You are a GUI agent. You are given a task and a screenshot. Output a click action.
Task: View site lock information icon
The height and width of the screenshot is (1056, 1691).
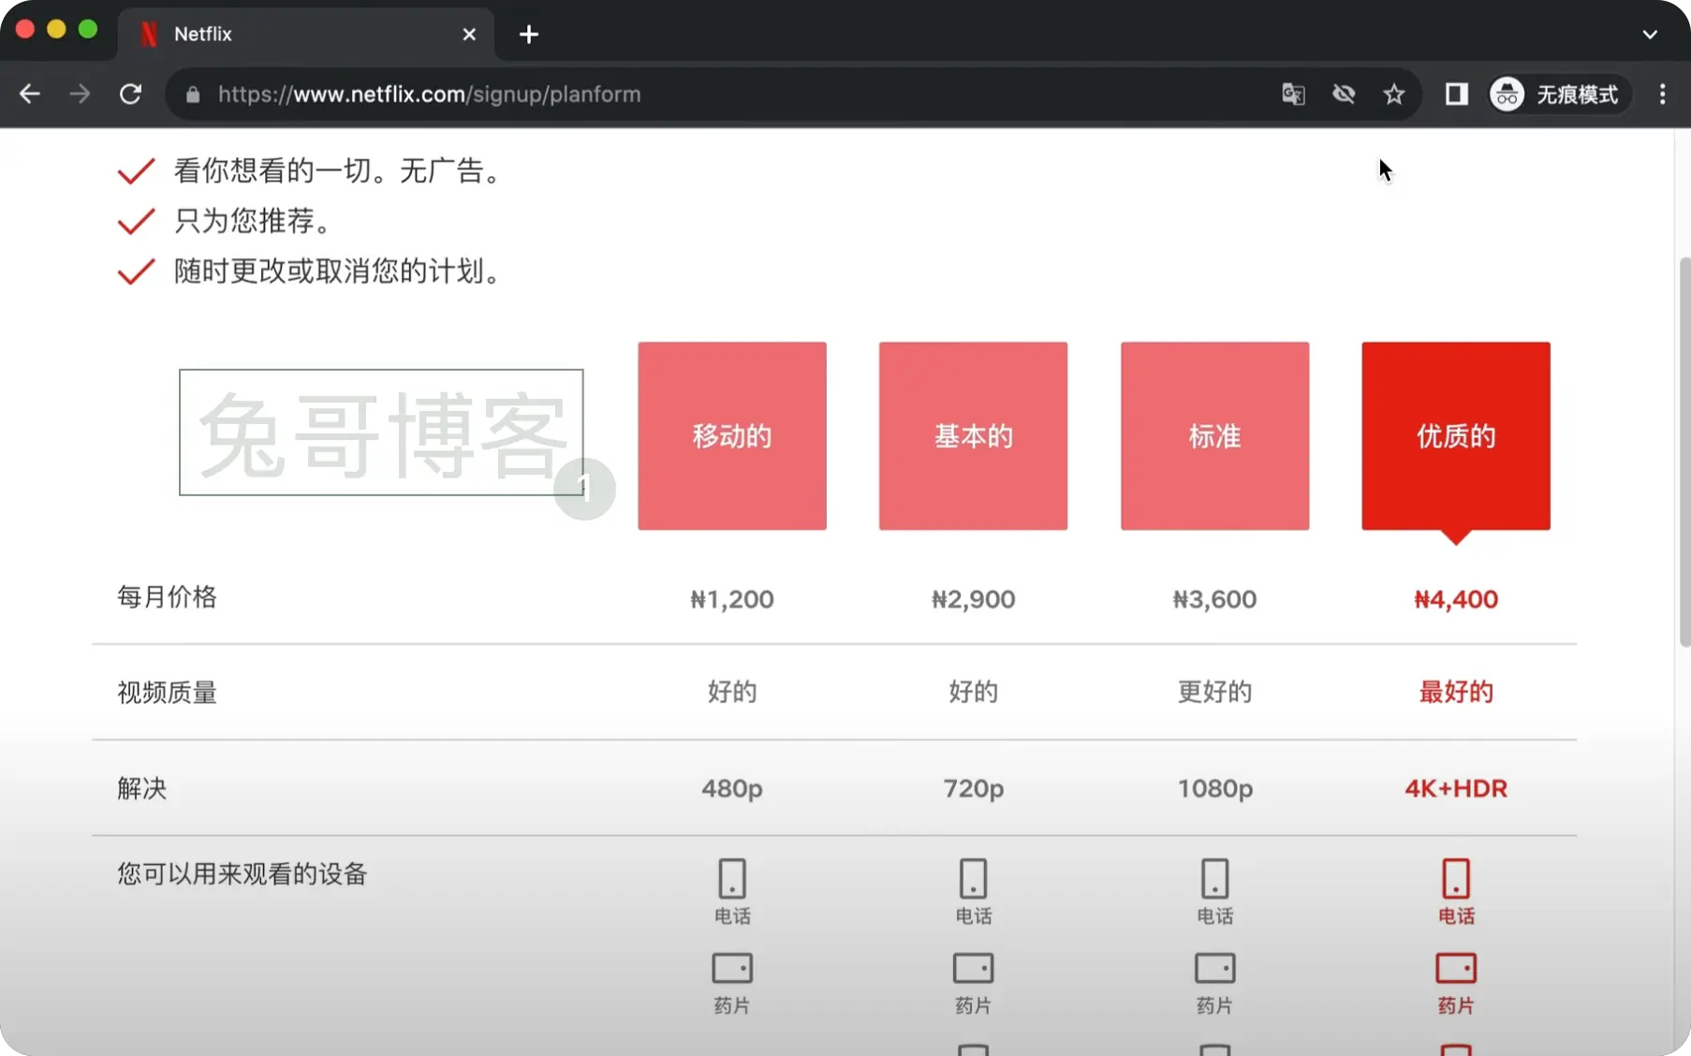(x=193, y=95)
